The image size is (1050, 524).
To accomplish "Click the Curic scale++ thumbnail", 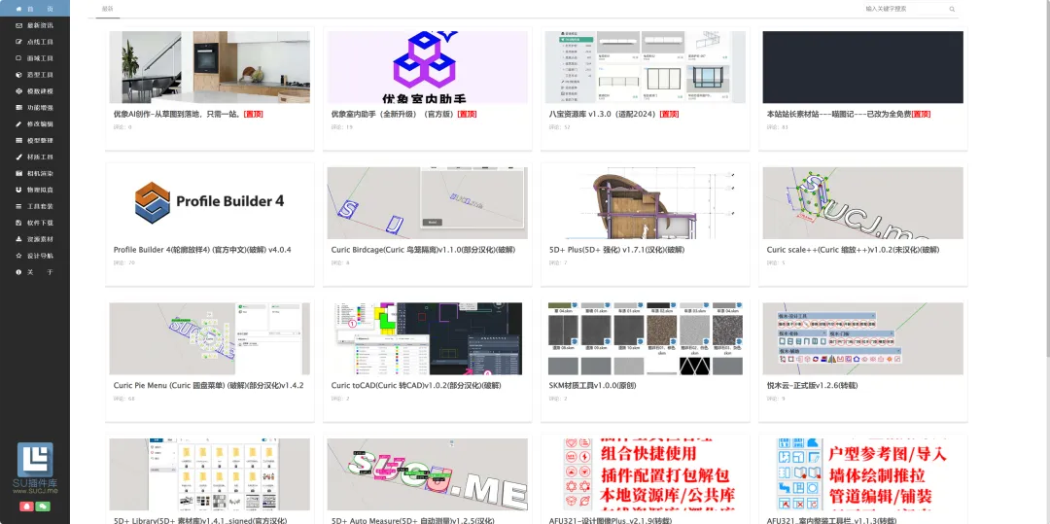I will (x=862, y=203).
